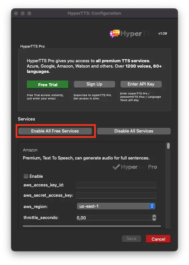This screenshot has height=265, width=189.
Task: Click the Sign Up button
Action: tap(94, 84)
